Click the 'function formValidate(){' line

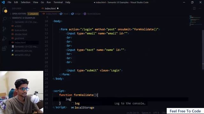(x=79, y=95)
